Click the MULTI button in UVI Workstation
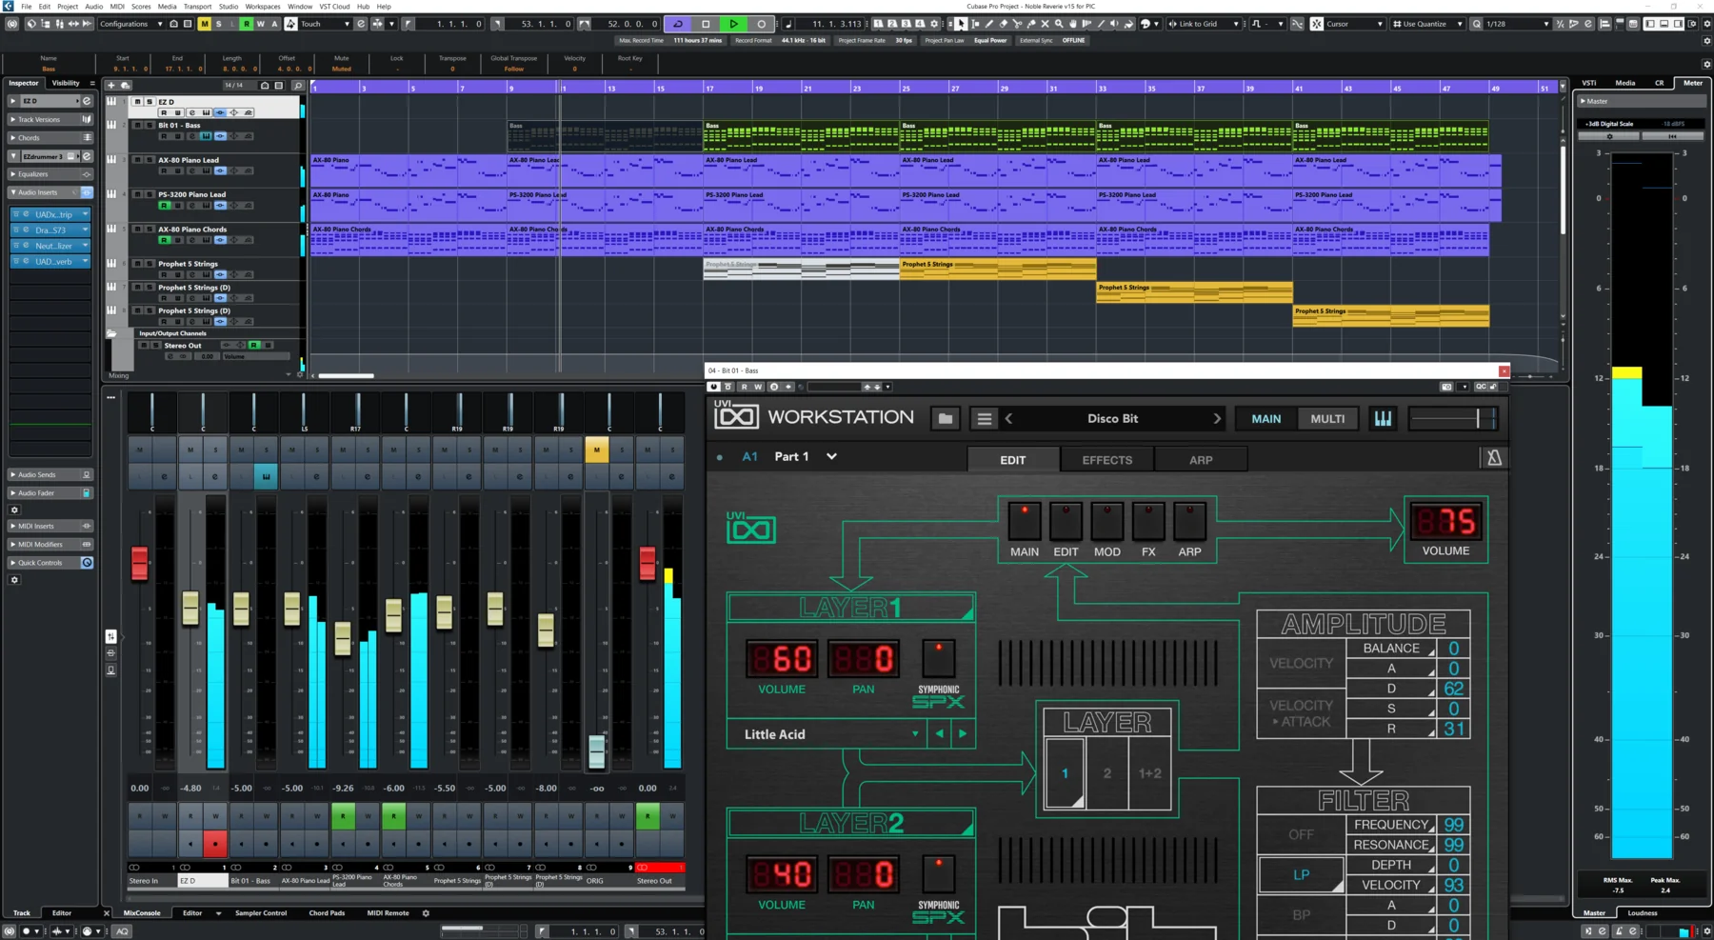Image resolution: width=1714 pixels, height=940 pixels. click(x=1326, y=418)
